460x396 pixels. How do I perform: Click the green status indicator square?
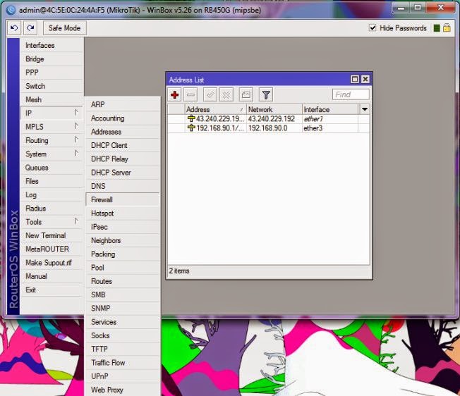pos(437,27)
